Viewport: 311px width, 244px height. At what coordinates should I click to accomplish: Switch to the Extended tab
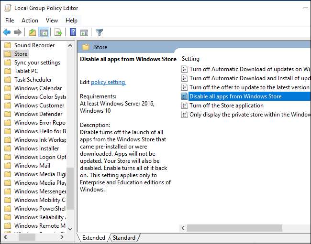click(x=94, y=238)
